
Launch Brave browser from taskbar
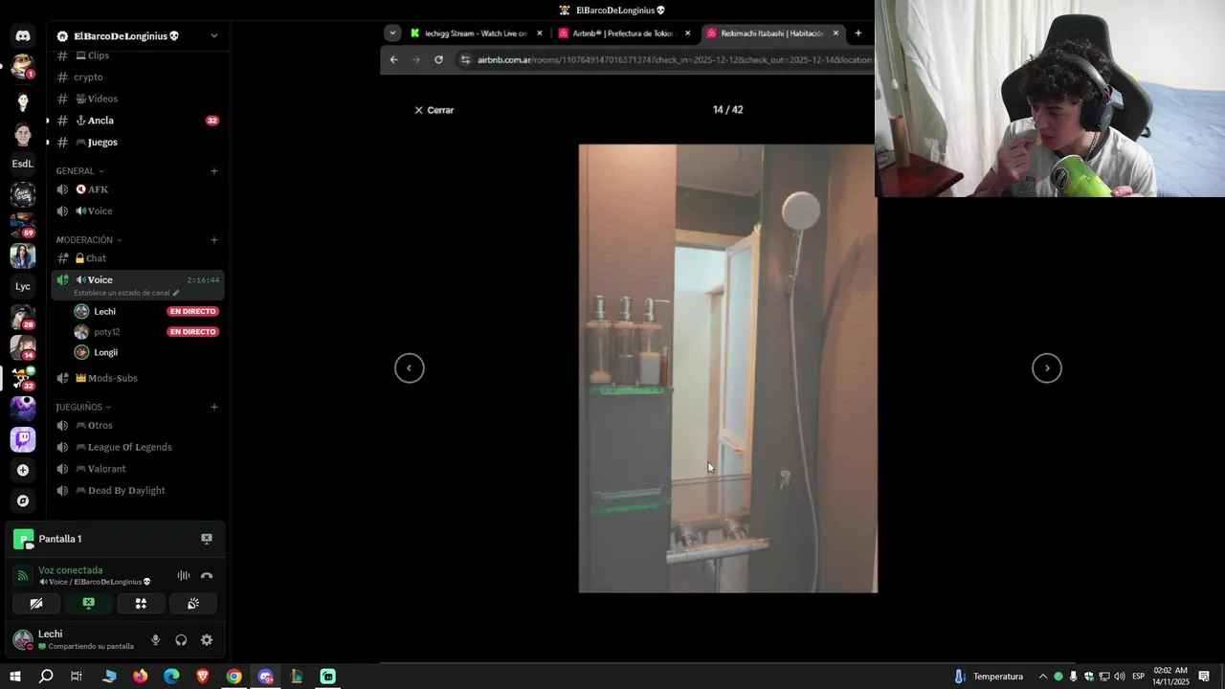(x=203, y=677)
